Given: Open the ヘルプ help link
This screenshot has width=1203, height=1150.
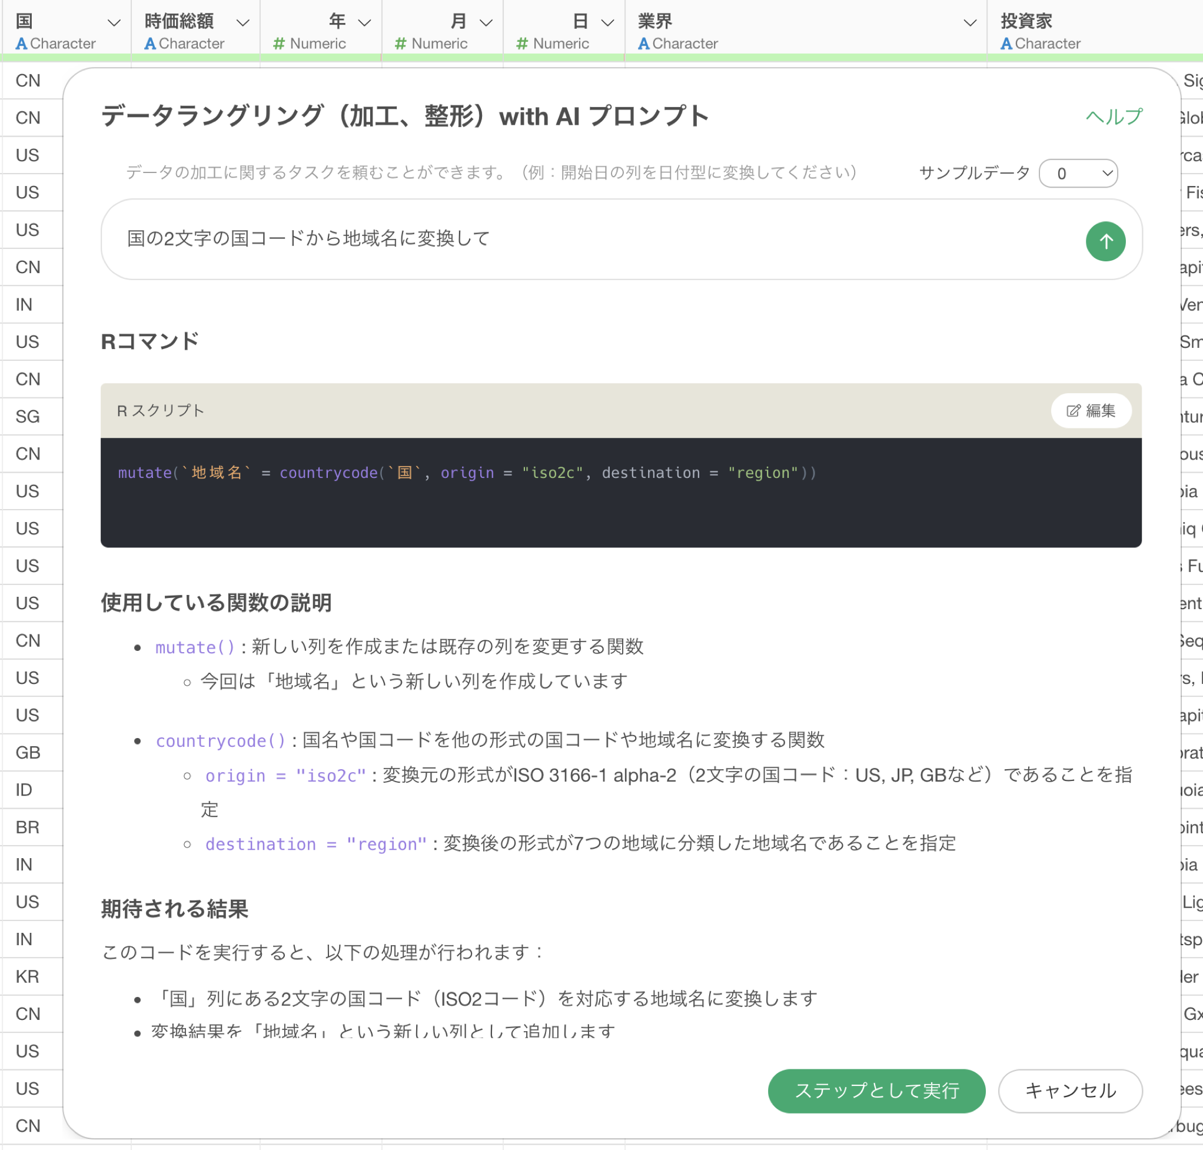Looking at the screenshot, I should point(1114,117).
